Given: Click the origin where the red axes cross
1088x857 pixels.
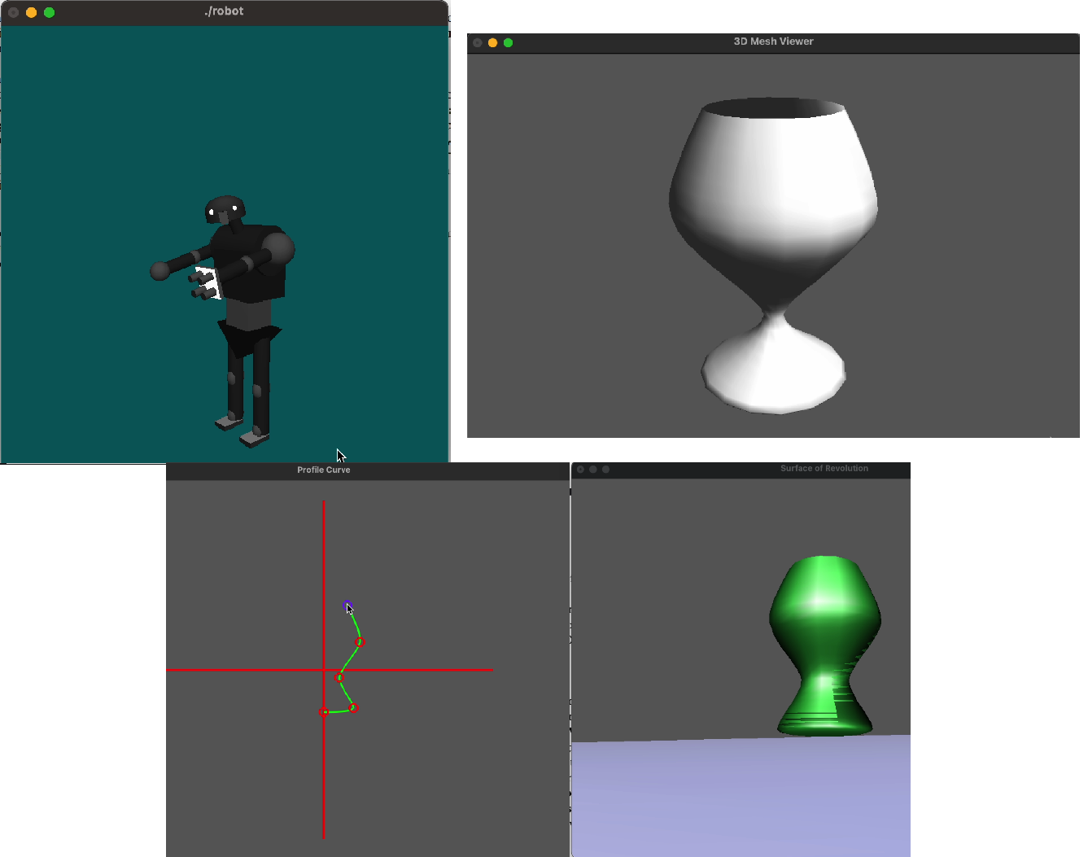Looking at the screenshot, I should 324,670.
